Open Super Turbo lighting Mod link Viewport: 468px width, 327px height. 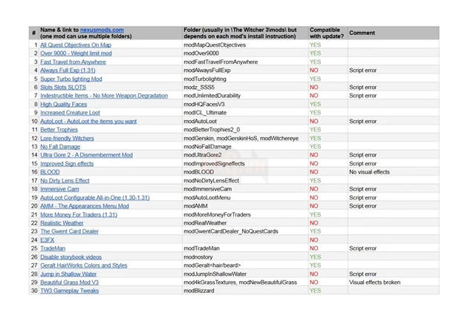71,79
